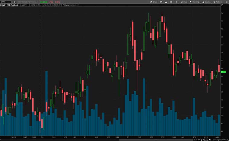This screenshot has width=229, height=141.
Task: Open the Studies menu
Action: click(x=206, y=2)
